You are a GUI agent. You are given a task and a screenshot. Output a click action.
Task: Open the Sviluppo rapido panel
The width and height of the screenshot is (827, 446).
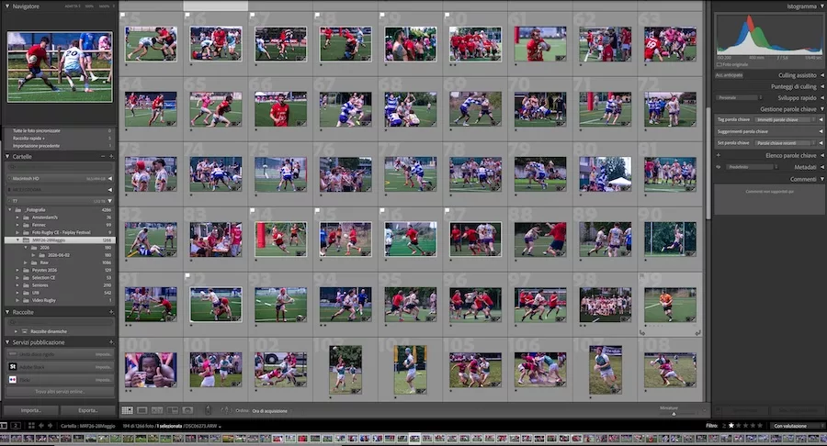[821, 98]
